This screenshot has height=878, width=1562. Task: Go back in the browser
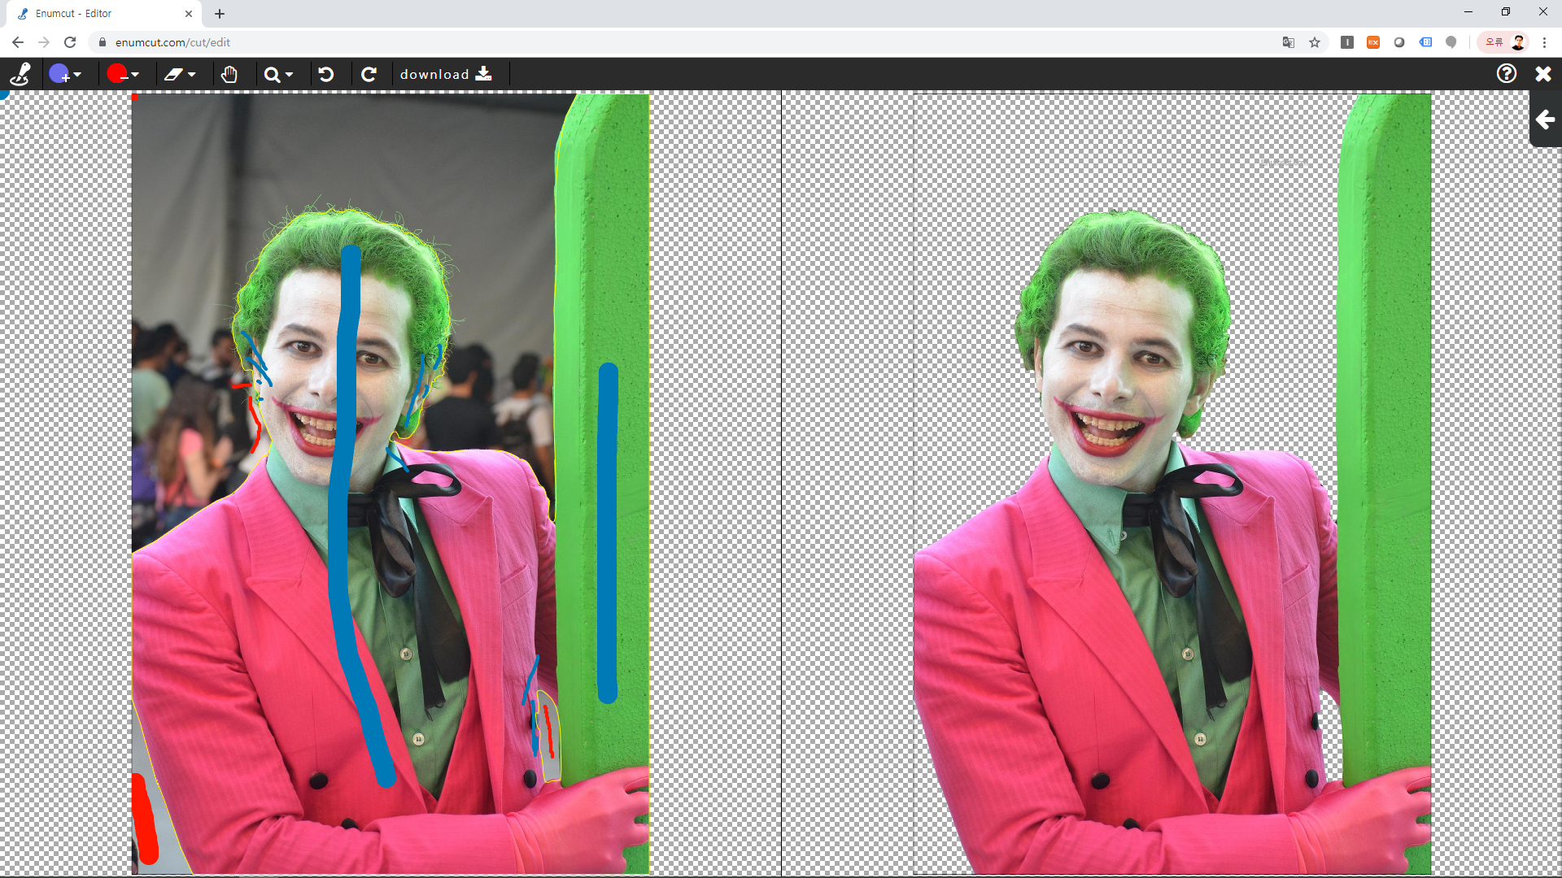pos(18,42)
